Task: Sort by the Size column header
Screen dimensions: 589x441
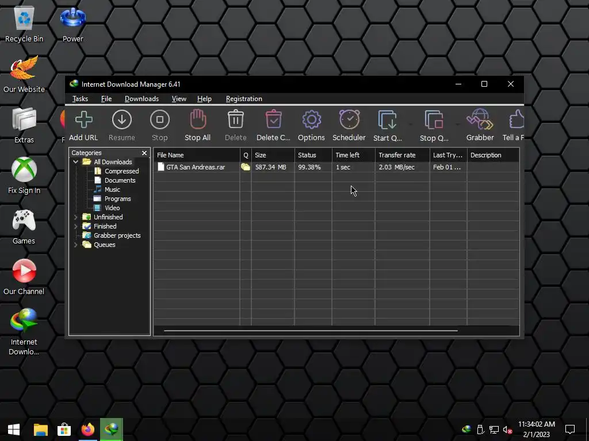Action: pyautogui.click(x=273, y=155)
